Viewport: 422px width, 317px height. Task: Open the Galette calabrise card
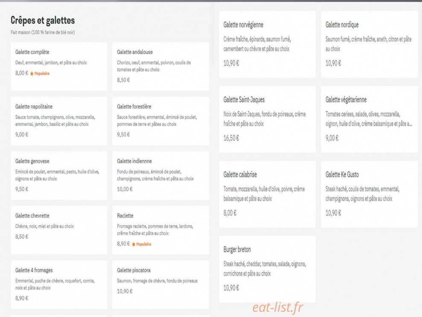[267, 194]
